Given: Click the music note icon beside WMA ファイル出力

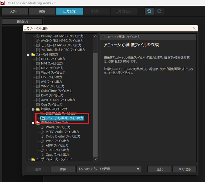Looking at the screenshot, I should (x=43, y=141).
